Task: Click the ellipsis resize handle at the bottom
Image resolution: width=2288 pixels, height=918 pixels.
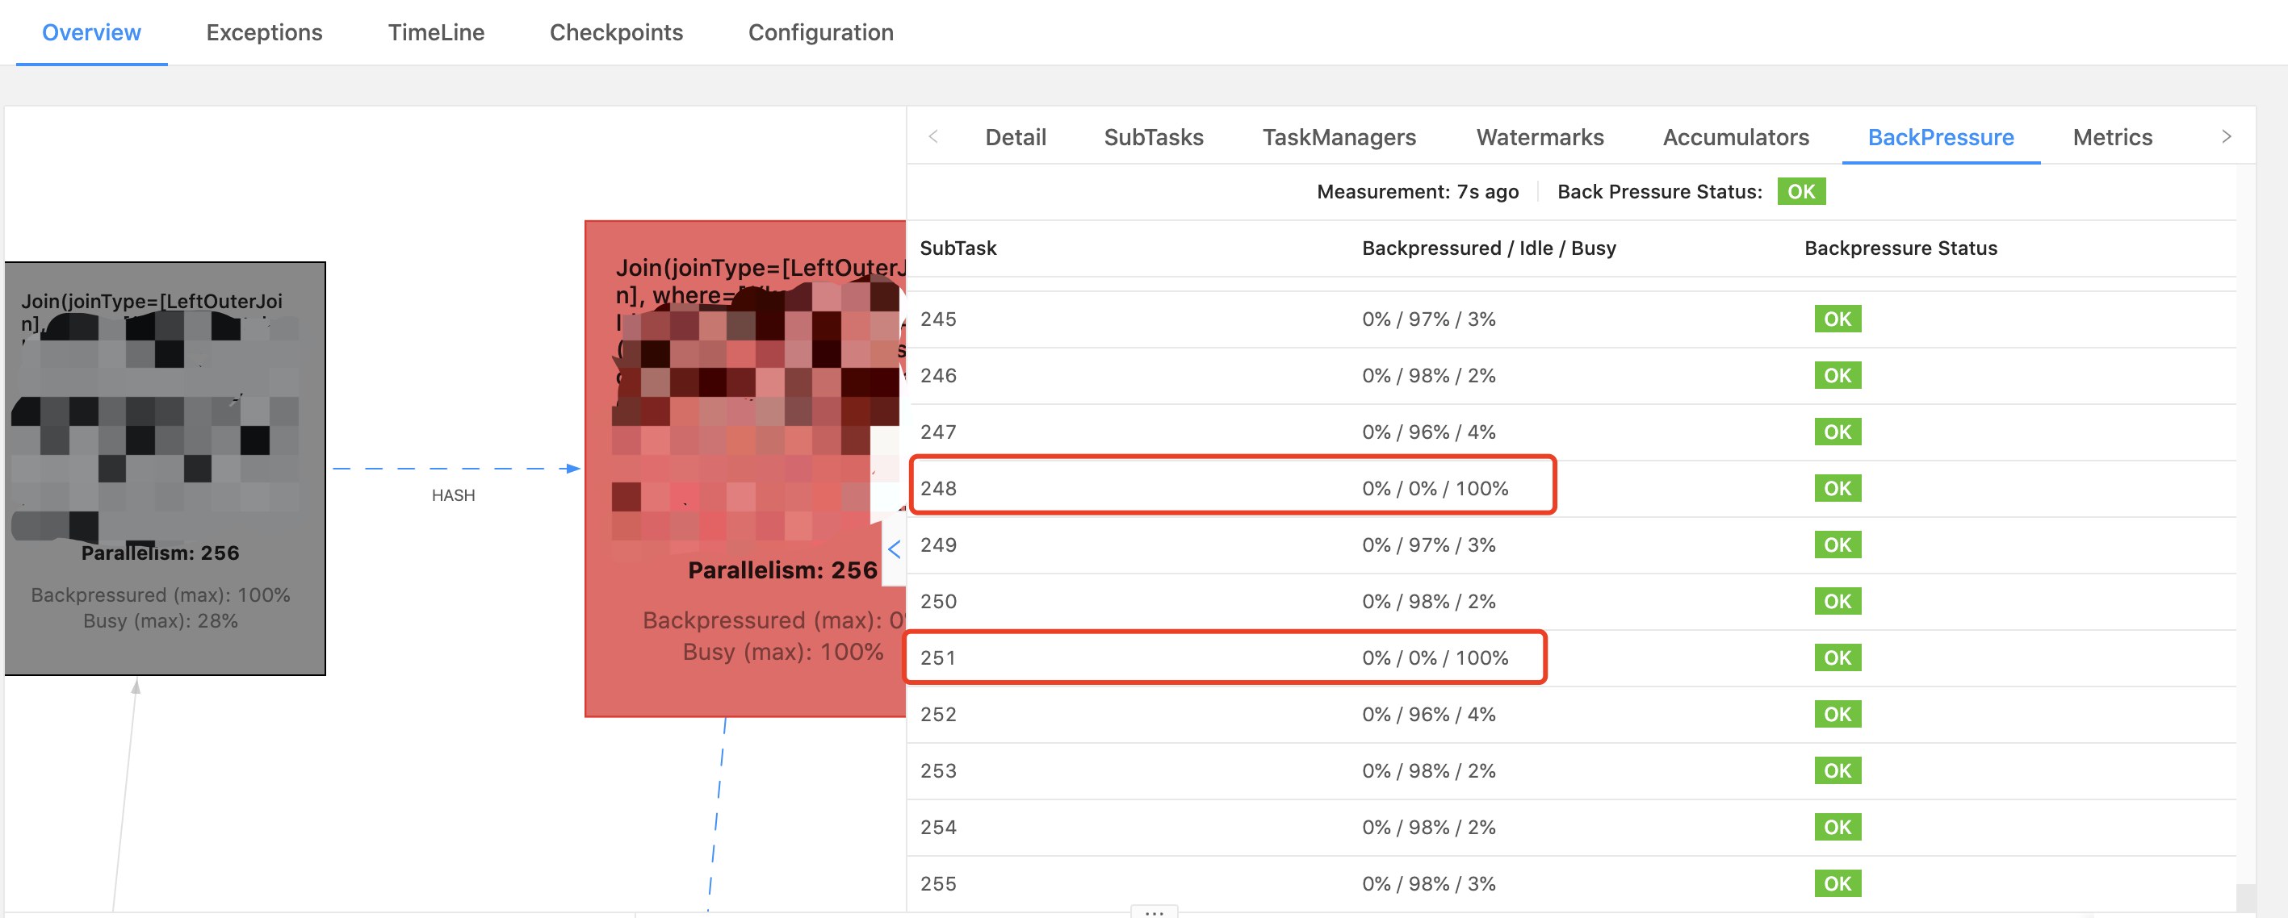Action: tap(1154, 912)
